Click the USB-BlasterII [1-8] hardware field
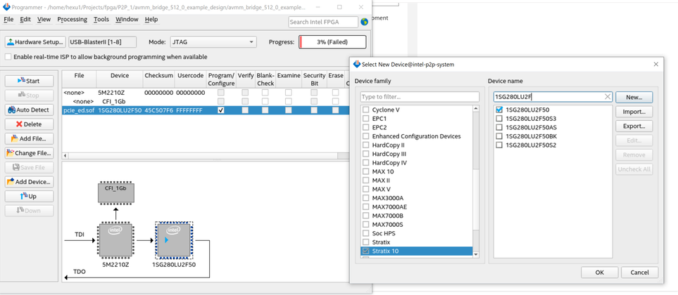This screenshot has height=295, width=678. (x=103, y=42)
